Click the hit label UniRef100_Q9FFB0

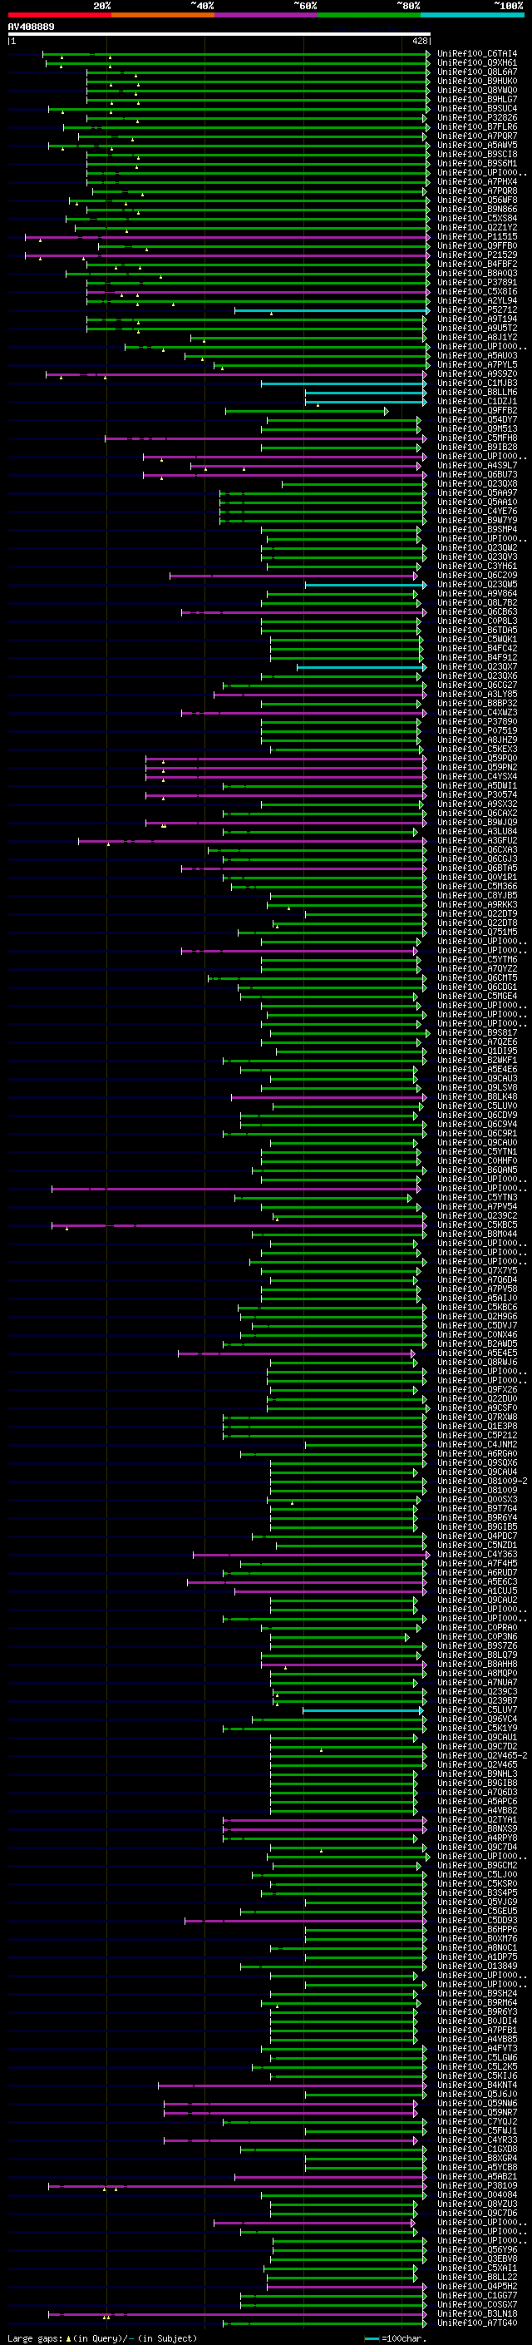click(477, 247)
